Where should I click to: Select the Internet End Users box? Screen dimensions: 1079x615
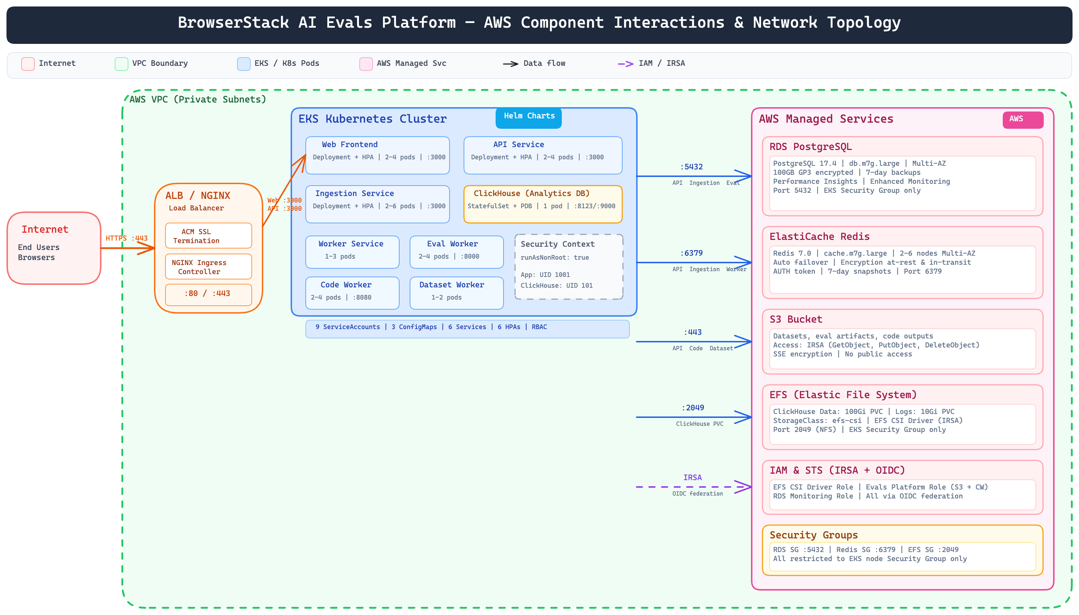point(54,248)
